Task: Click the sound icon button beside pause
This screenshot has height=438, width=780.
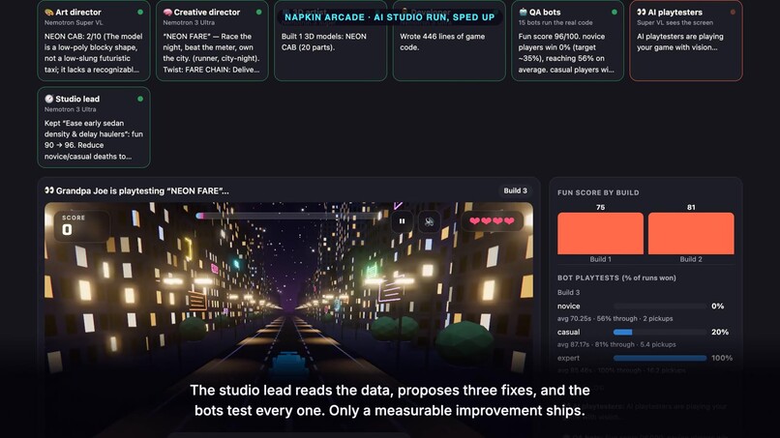Action: click(429, 221)
